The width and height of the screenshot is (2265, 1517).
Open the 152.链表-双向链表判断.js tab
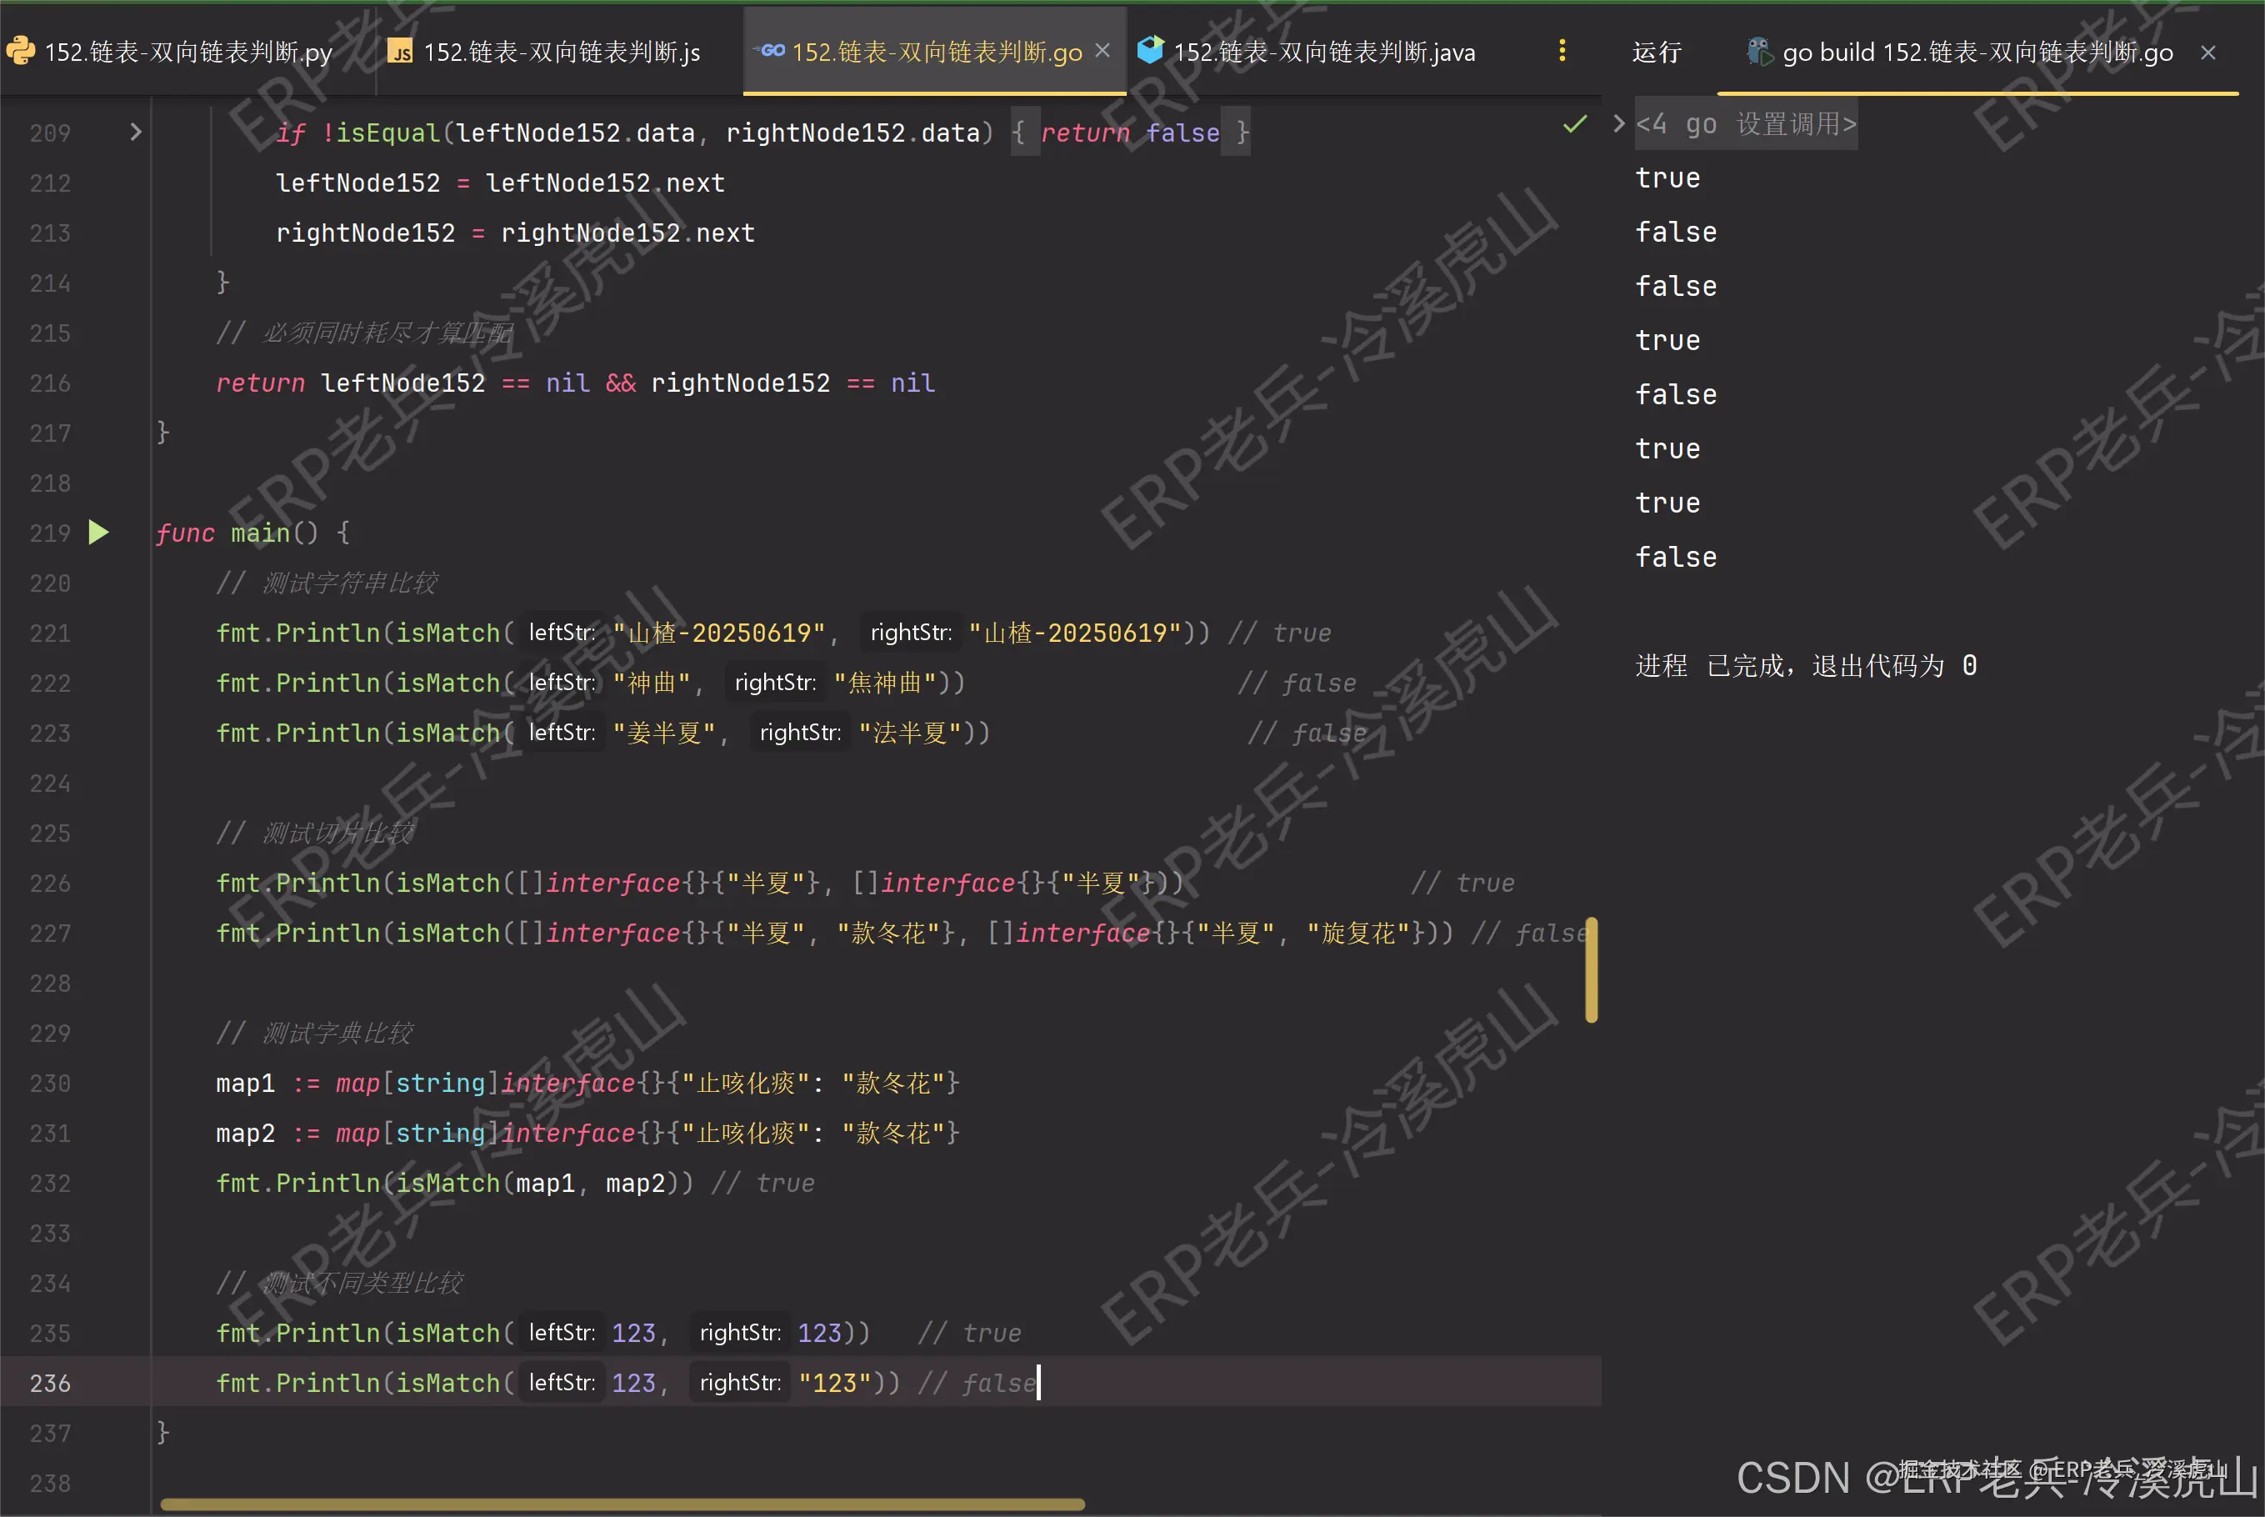561,53
